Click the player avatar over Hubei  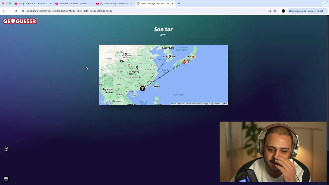coord(137,67)
